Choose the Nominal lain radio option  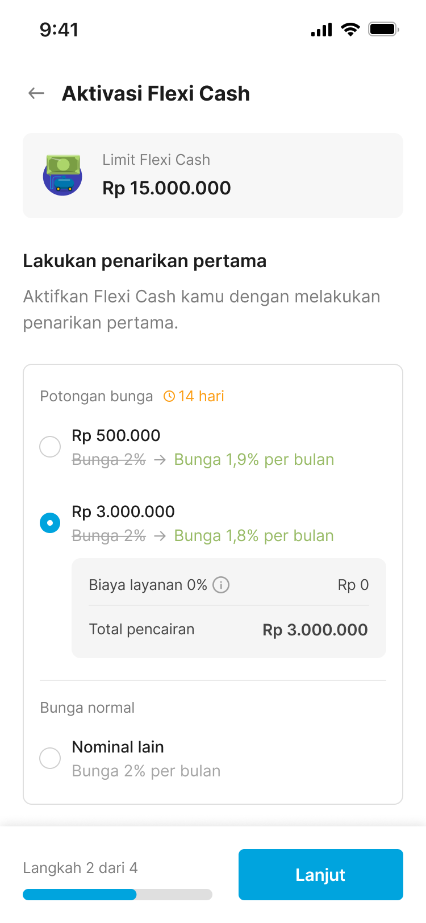tap(50, 758)
